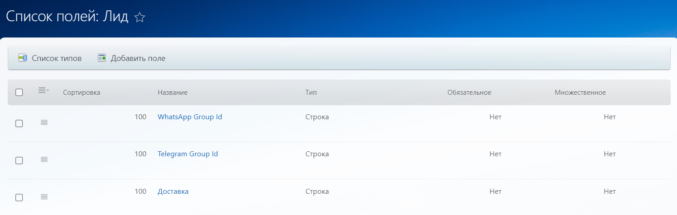Check the Telegram Group Id row checkbox
This screenshot has height=215, width=677.
(19, 160)
